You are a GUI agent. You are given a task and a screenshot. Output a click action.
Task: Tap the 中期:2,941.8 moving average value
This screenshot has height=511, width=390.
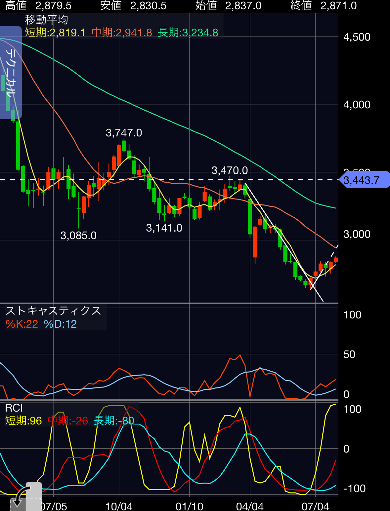pos(122,32)
